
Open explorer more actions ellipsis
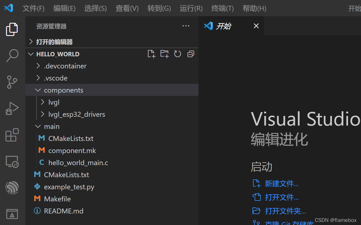186,26
